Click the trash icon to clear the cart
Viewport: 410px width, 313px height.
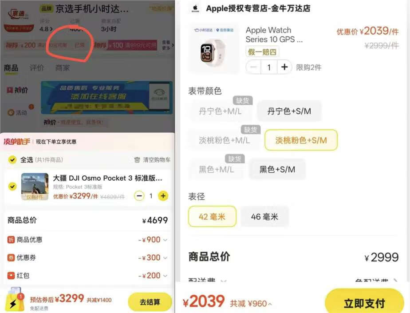(x=137, y=160)
